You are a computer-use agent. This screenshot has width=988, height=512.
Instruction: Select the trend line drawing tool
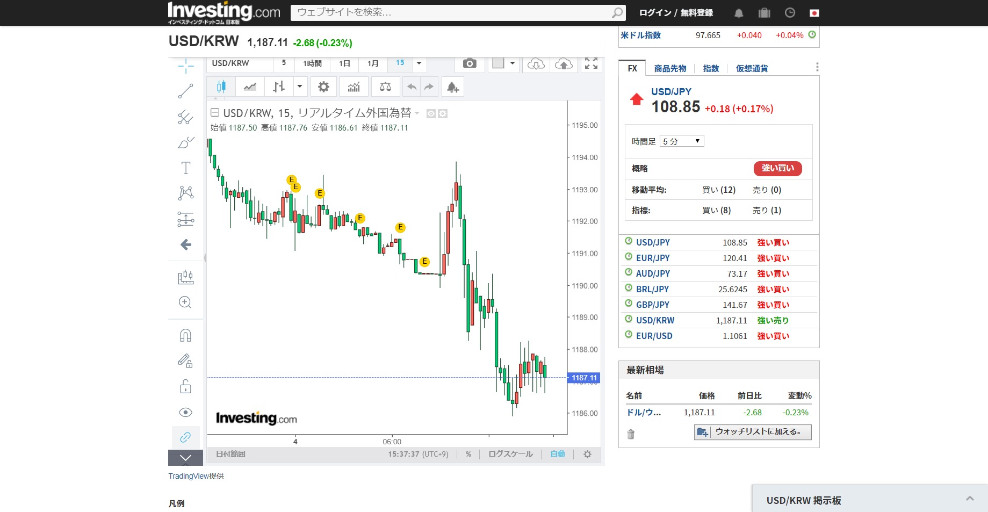(185, 91)
